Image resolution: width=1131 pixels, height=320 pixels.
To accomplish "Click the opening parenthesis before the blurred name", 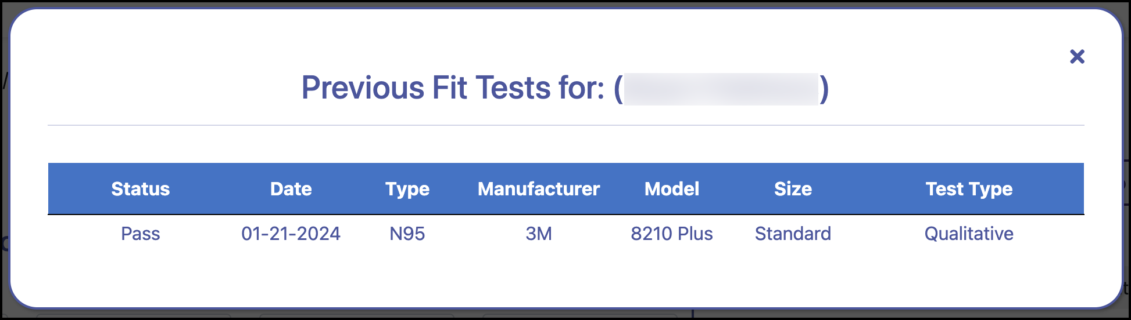I will coord(618,89).
